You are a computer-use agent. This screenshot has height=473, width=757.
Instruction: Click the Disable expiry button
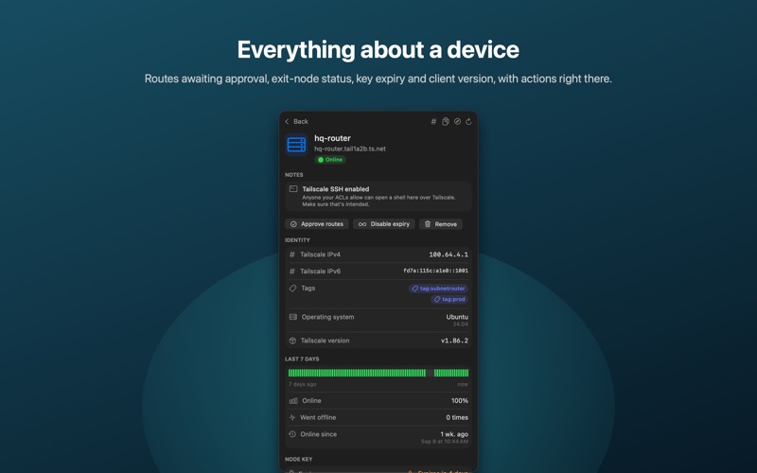384,224
